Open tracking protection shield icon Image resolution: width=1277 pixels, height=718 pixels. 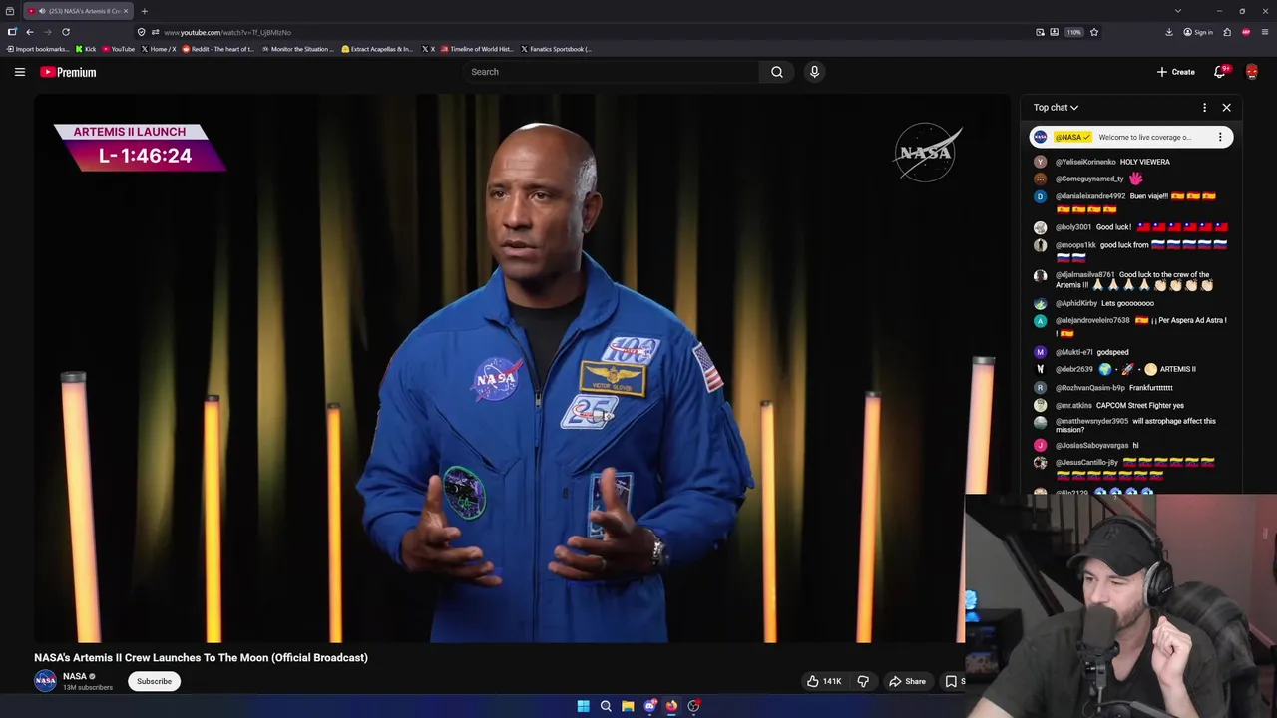click(x=141, y=32)
